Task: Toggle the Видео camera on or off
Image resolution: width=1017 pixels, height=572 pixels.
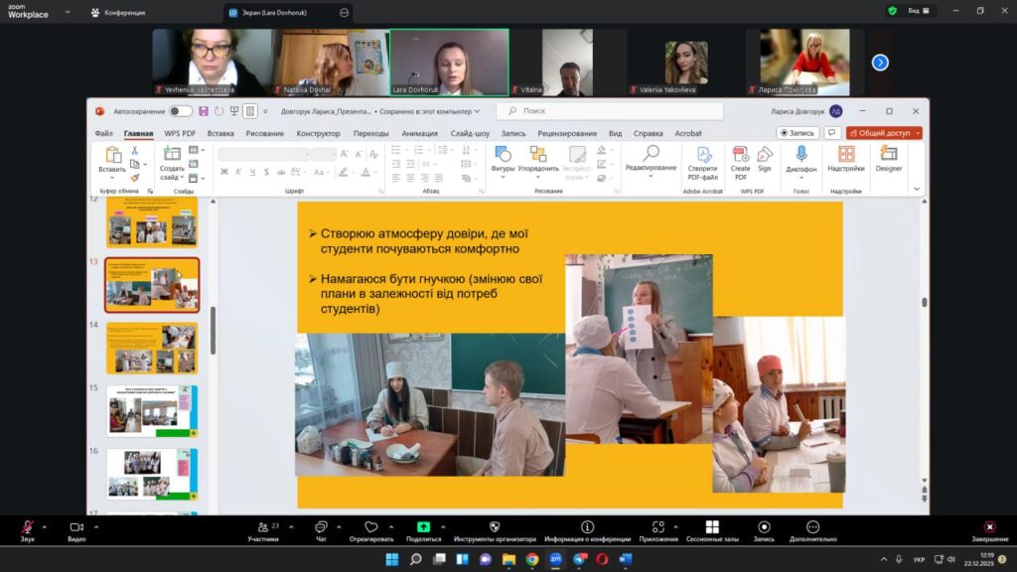Action: [75, 526]
